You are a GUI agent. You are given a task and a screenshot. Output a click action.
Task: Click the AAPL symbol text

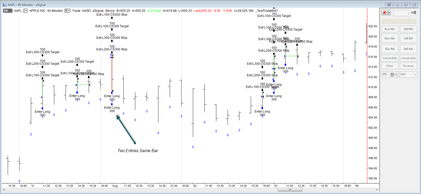point(18,11)
